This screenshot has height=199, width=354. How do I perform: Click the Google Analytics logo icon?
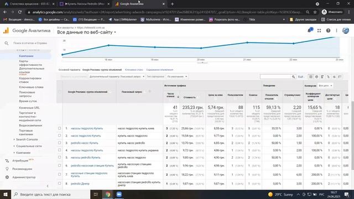pyautogui.click(x=6, y=30)
